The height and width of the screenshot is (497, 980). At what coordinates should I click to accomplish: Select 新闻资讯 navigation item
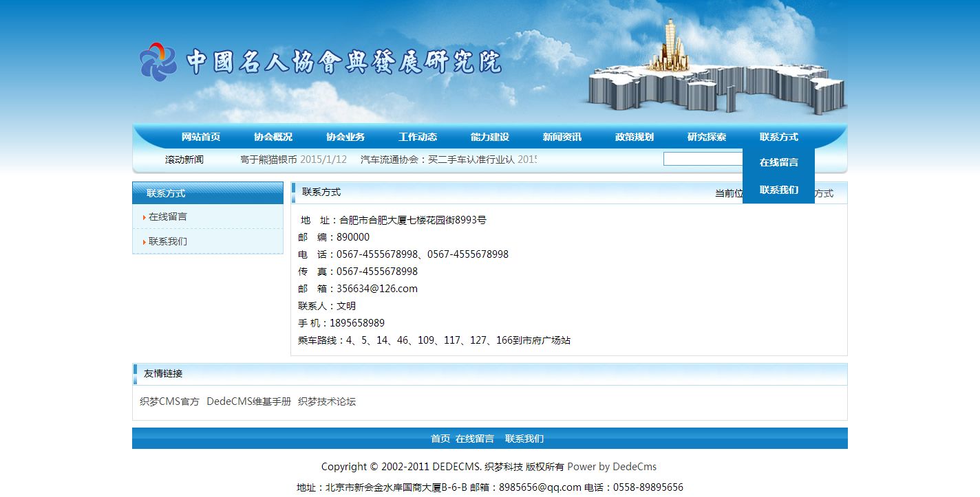(x=562, y=137)
